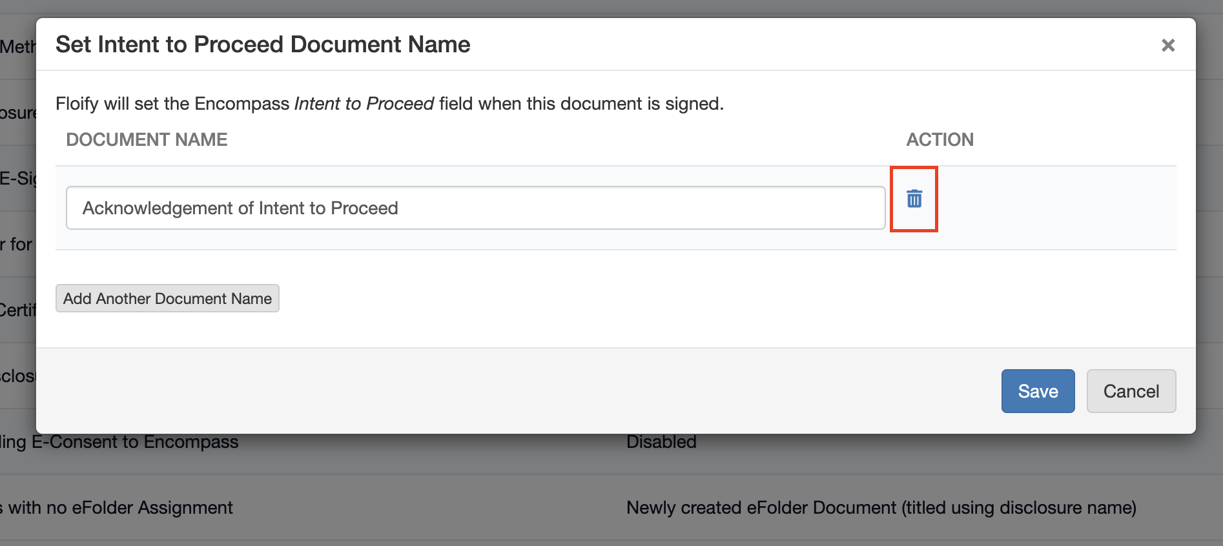This screenshot has height=546, width=1223.
Task: Select the Disabled value behind the dialog
Action: click(x=661, y=442)
